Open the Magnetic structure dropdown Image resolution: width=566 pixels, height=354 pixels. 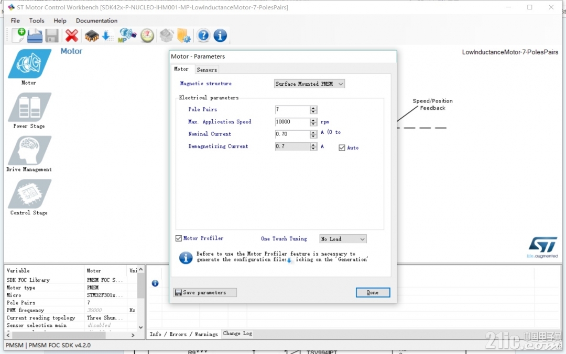pos(309,84)
